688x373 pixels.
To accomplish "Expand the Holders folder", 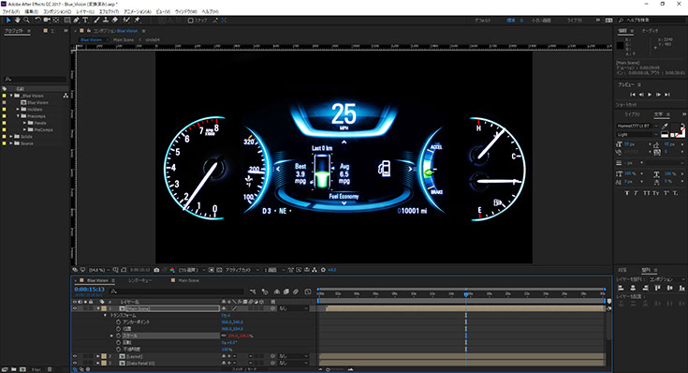I will click(x=18, y=110).
